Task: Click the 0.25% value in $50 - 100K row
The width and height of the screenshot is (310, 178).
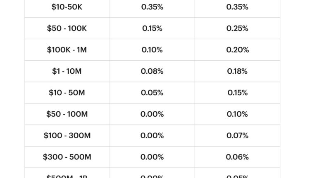Action: tap(237, 29)
